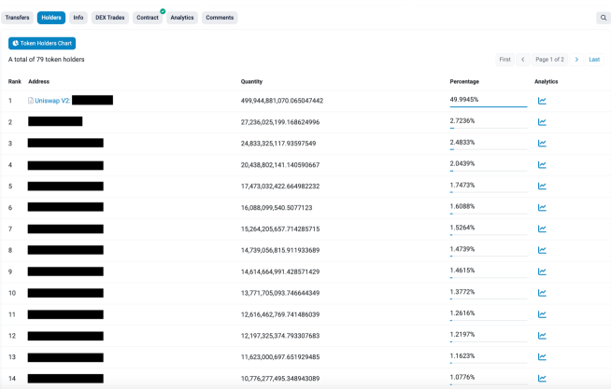Open the Comments tab
Screen dimensions: 611x389
pos(220,18)
